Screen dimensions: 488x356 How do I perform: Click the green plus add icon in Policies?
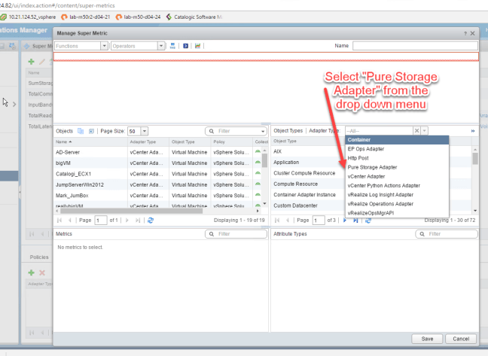coord(32,272)
